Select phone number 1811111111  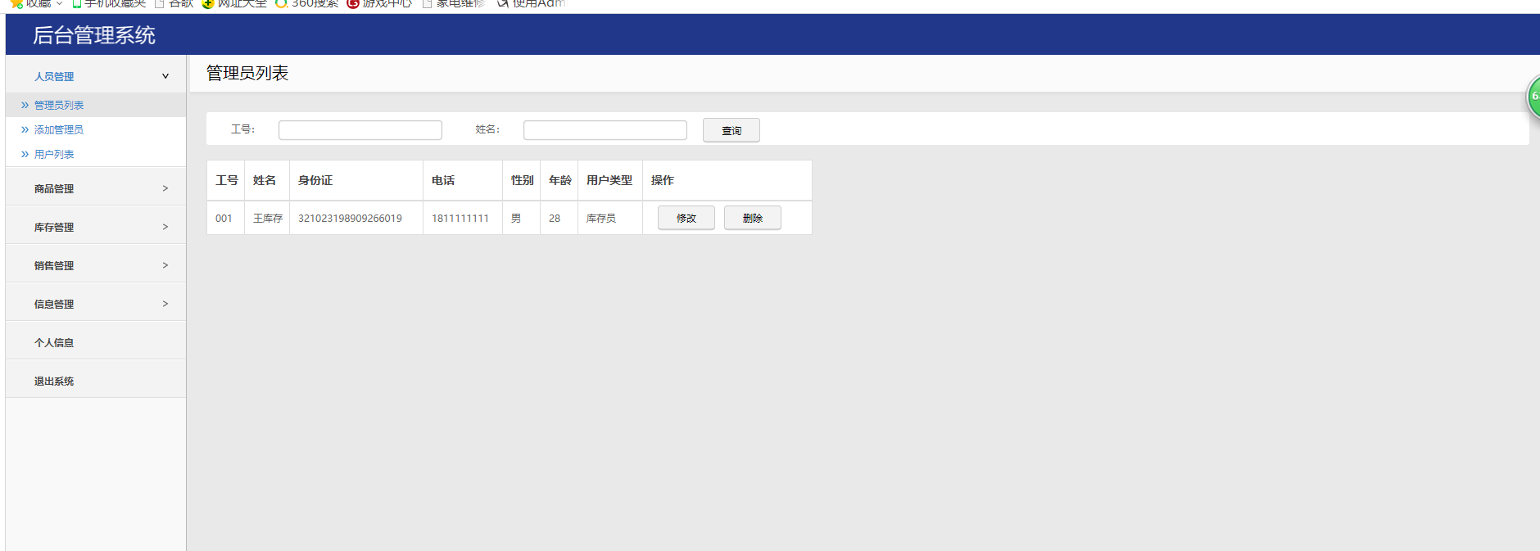460,219
